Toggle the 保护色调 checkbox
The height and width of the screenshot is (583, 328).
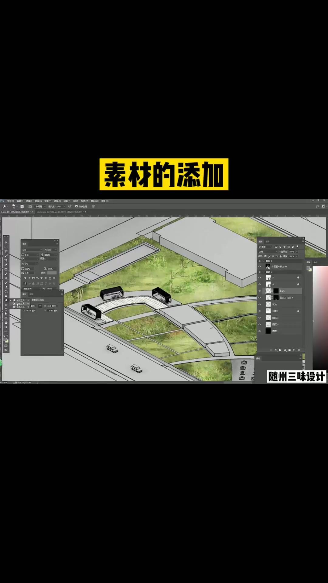click(77, 206)
